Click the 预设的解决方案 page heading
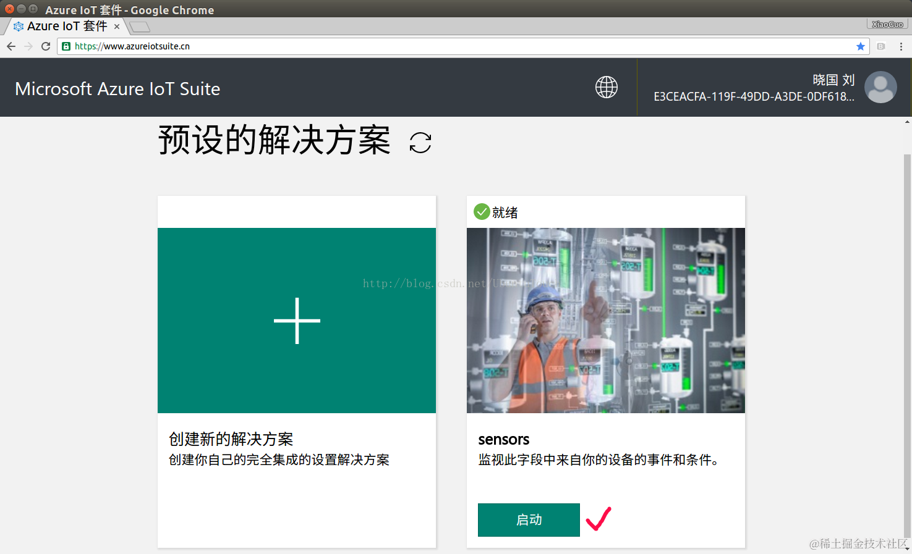Viewport: 912px width, 554px height. [275, 140]
